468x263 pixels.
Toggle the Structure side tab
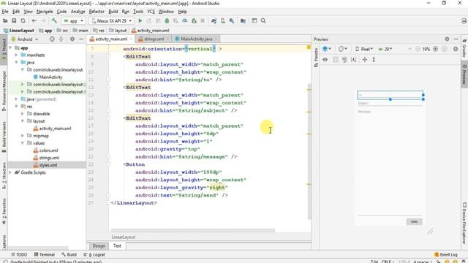[x=4, y=175]
